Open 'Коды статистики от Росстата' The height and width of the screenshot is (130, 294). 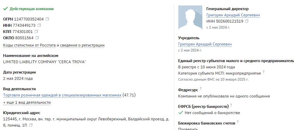(30, 45)
